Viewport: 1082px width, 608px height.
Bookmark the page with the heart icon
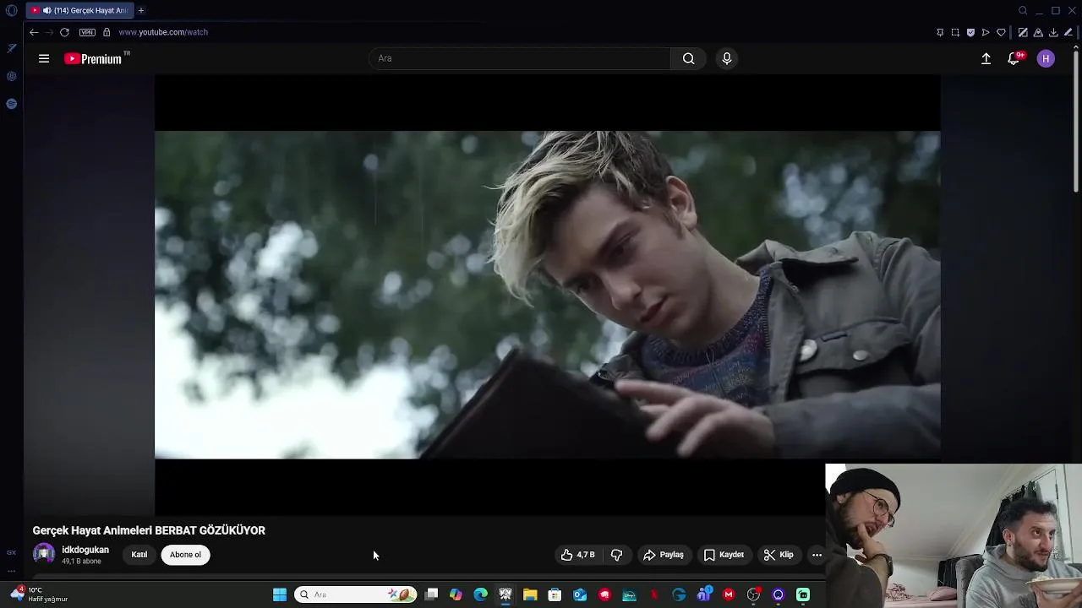click(1001, 32)
